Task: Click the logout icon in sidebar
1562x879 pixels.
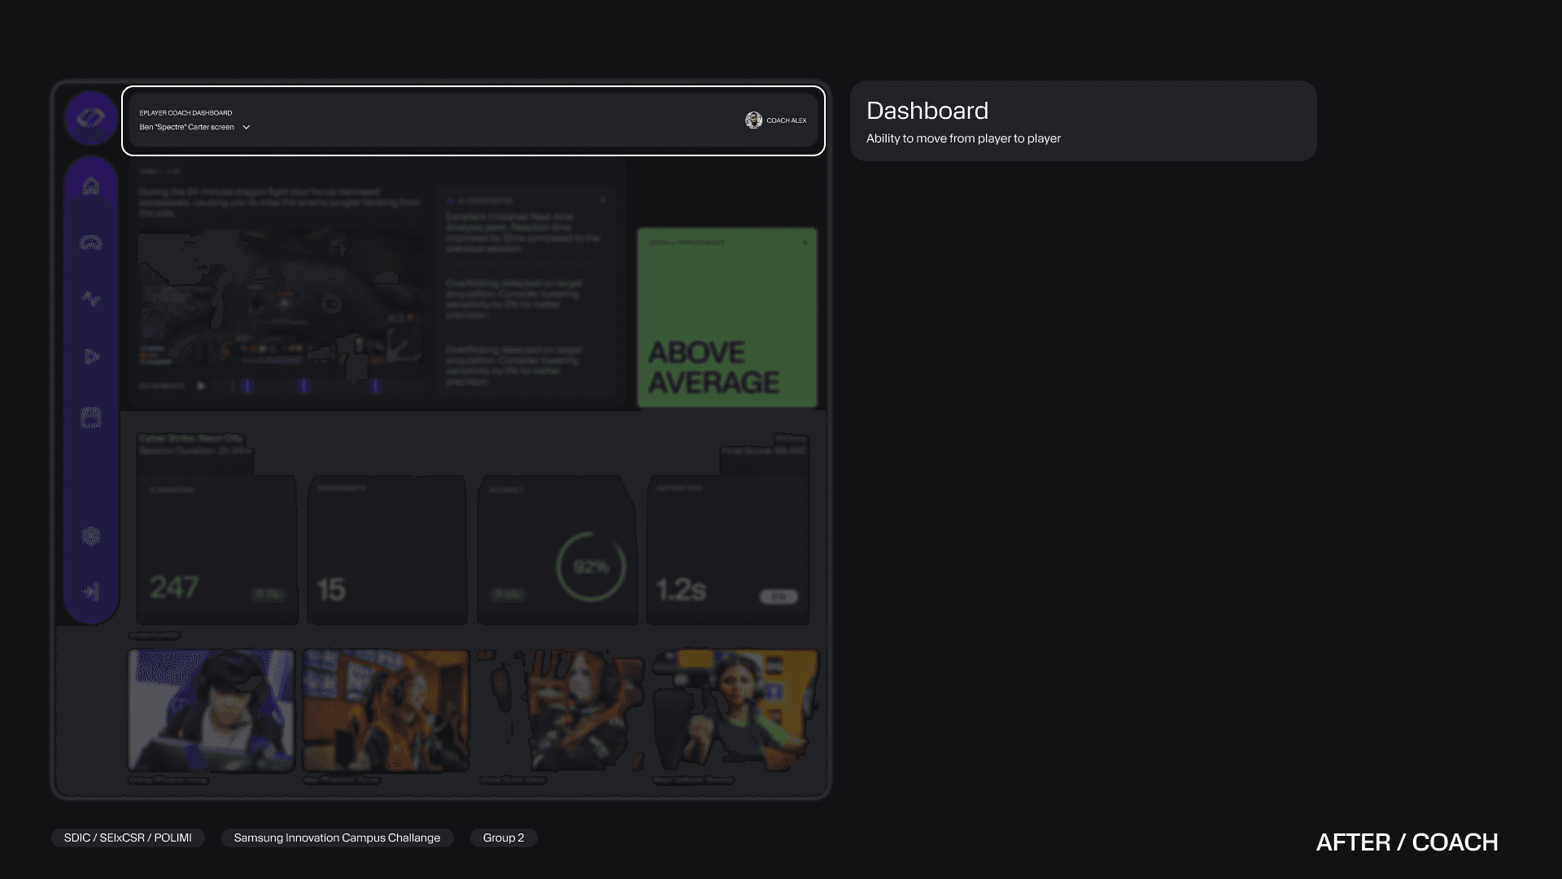Action: point(91,592)
